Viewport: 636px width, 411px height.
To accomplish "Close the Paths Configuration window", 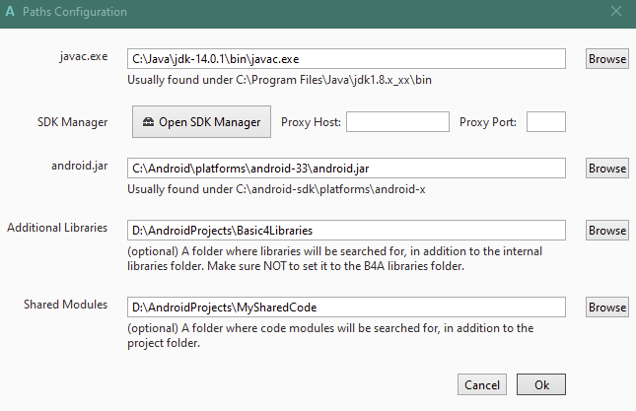I will (616, 12).
